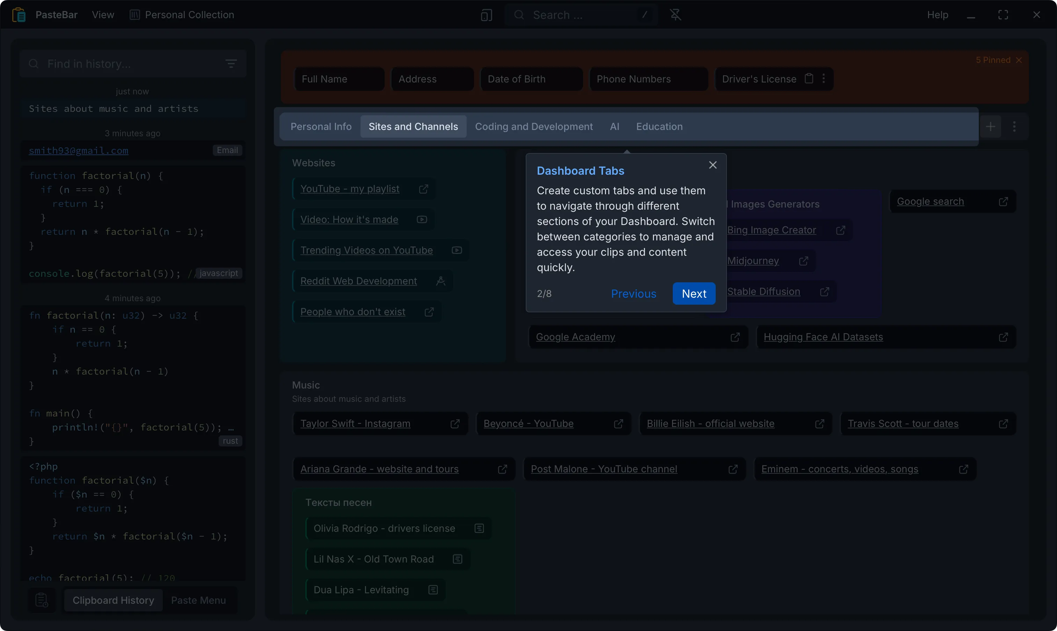Click Eminem concerts external link icon
Screen dimensions: 1057x631
tap(963, 469)
